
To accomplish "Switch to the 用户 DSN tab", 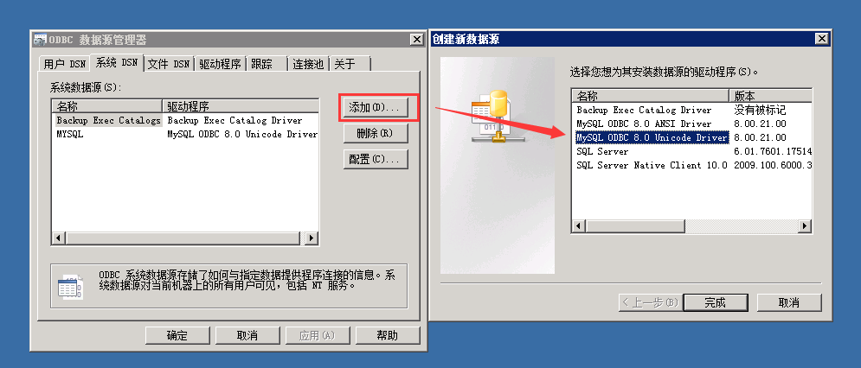I will click(x=65, y=64).
